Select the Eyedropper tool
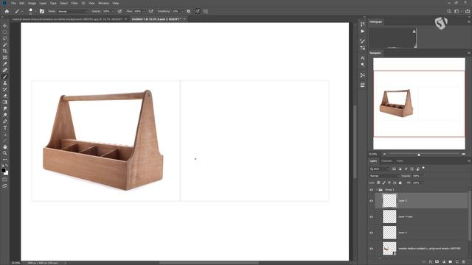The image size is (472, 265). 5,64
